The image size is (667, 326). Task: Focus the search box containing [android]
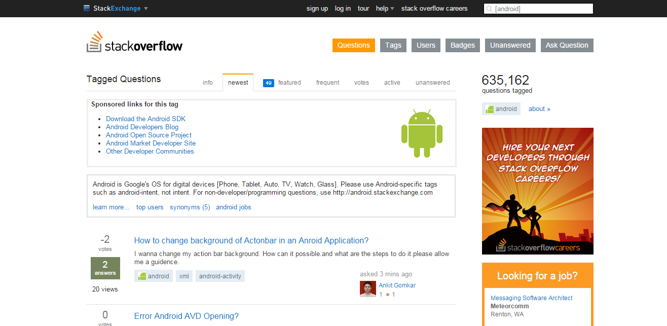click(x=538, y=9)
